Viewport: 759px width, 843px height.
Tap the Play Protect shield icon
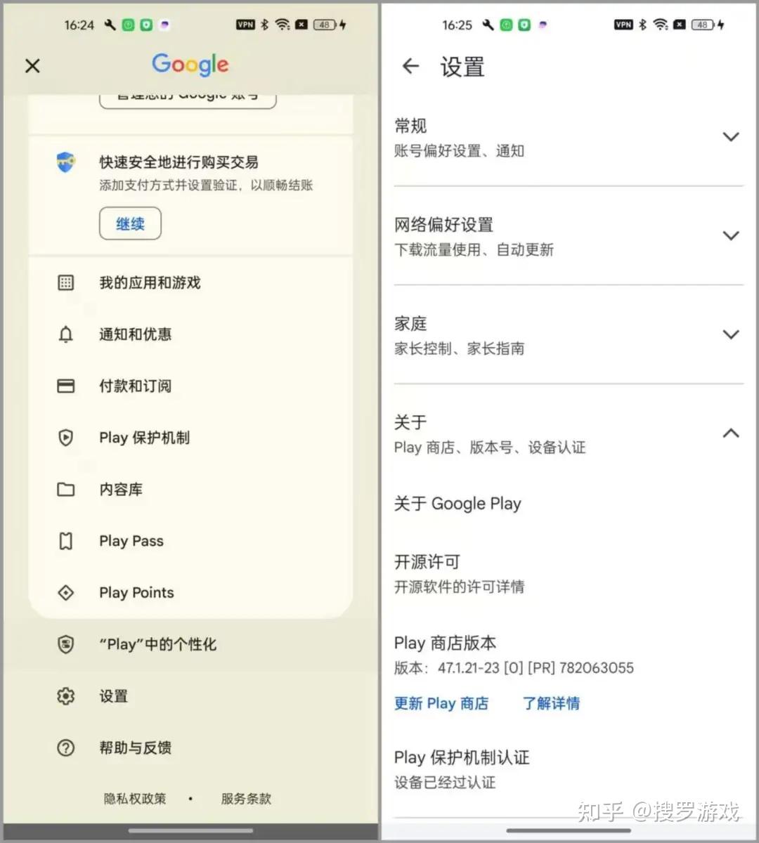click(65, 438)
